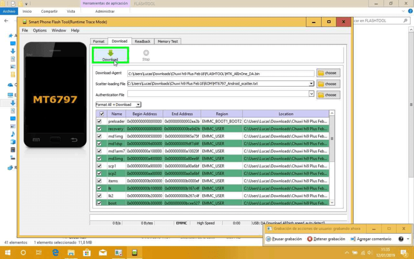Open the Authentication File dropdown
Image resolution: width=414 pixels, height=259 pixels.
(311, 94)
